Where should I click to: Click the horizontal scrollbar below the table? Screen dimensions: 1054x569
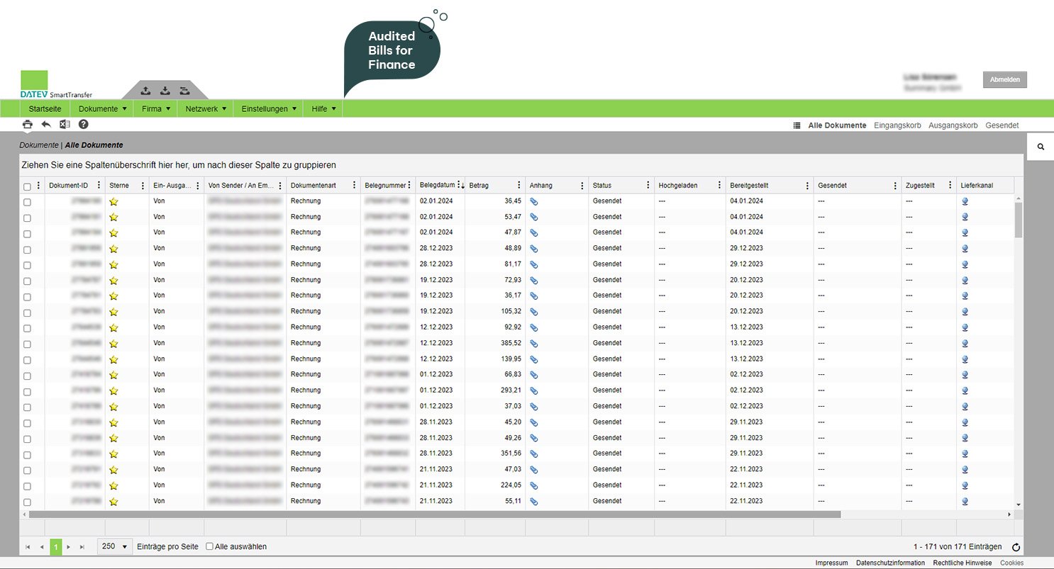434,514
